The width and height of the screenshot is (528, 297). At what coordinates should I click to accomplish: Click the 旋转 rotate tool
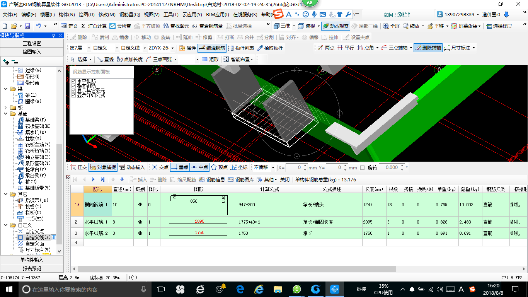(x=162, y=37)
